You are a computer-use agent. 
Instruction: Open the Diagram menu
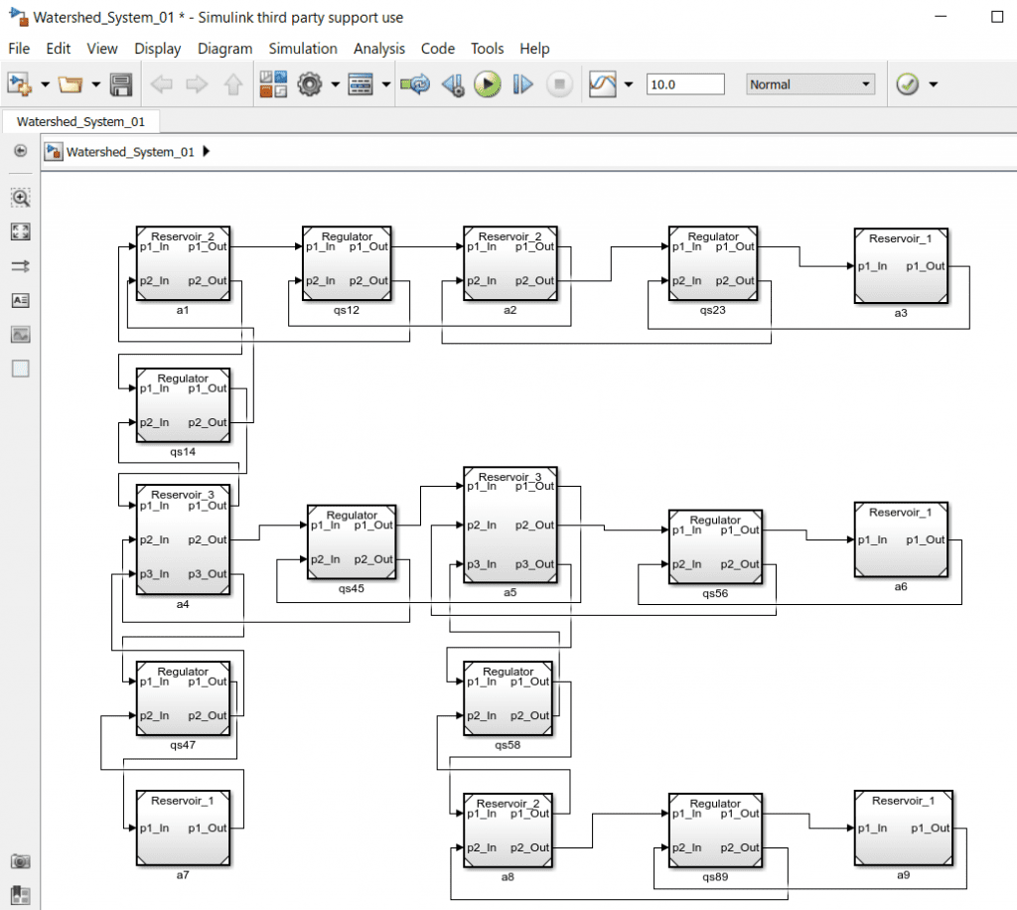point(224,48)
